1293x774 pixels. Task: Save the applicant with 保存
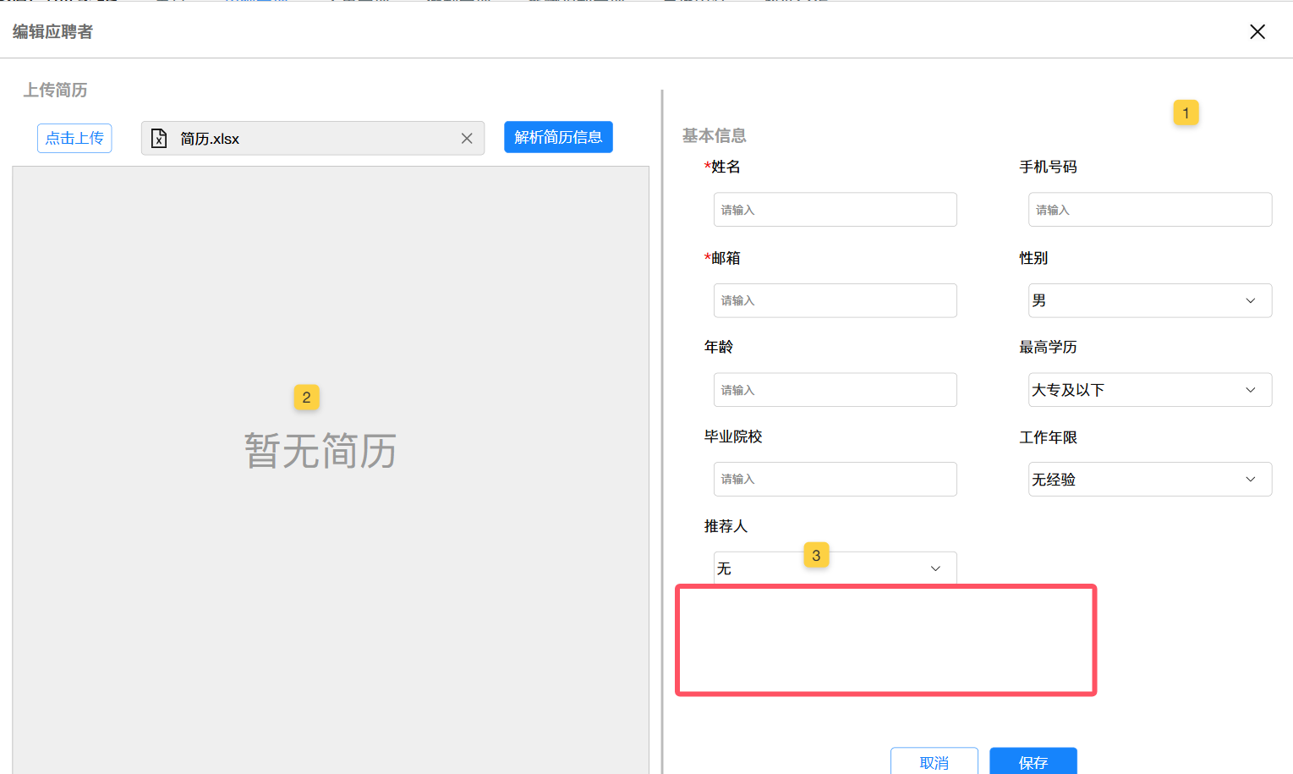pyautogui.click(x=1033, y=761)
